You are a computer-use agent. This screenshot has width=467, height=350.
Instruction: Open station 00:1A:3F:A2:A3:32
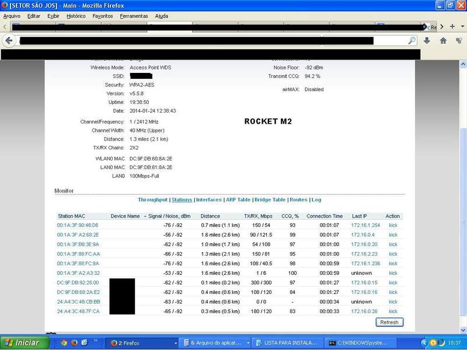(78, 273)
